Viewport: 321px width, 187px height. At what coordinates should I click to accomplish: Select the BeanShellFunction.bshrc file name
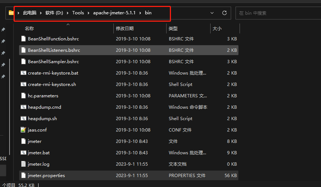tap(54, 39)
